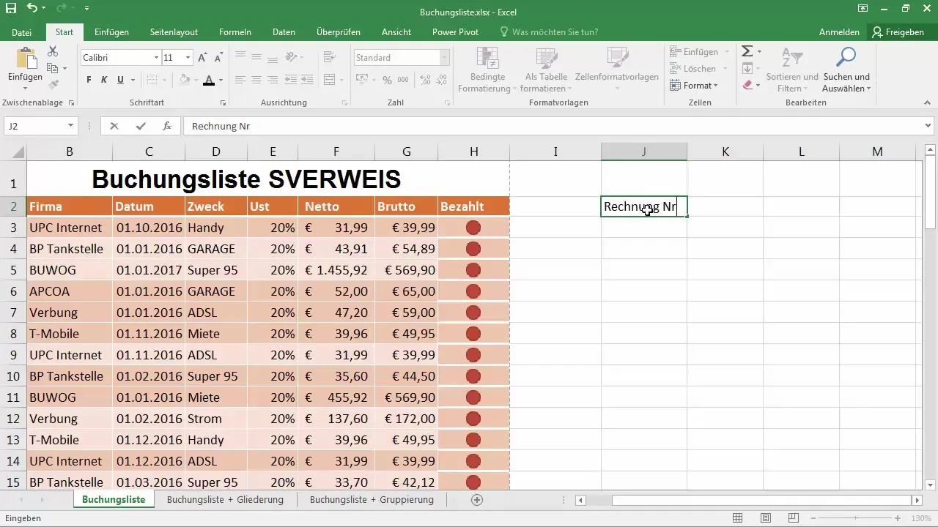
Task: Switch to sheet Buchungsliste + Gliederung
Action: (x=225, y=500)
